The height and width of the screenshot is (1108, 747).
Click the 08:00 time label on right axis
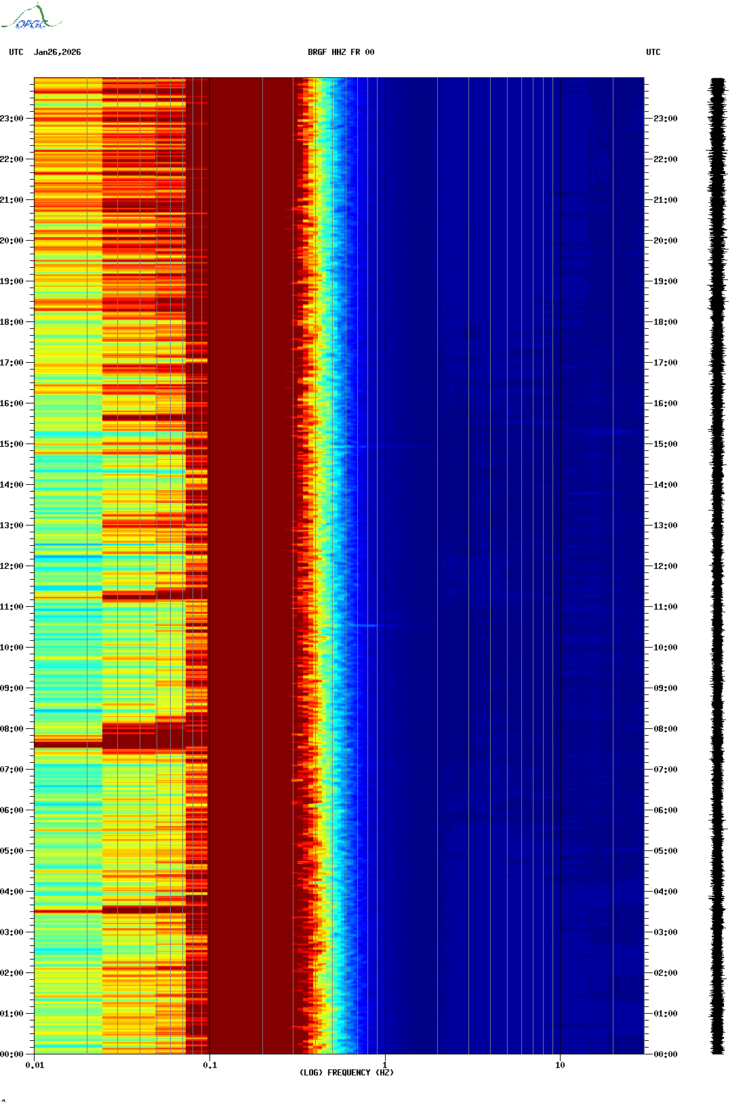pos(665,729)
